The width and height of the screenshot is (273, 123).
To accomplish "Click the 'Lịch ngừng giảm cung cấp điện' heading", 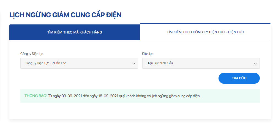I will pyautogui.click(x=65, y=15).
